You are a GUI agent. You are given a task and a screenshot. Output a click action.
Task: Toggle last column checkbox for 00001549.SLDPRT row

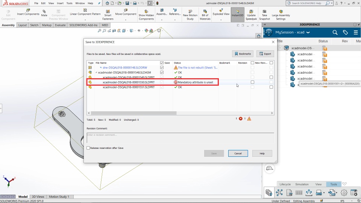pos(271,77)
